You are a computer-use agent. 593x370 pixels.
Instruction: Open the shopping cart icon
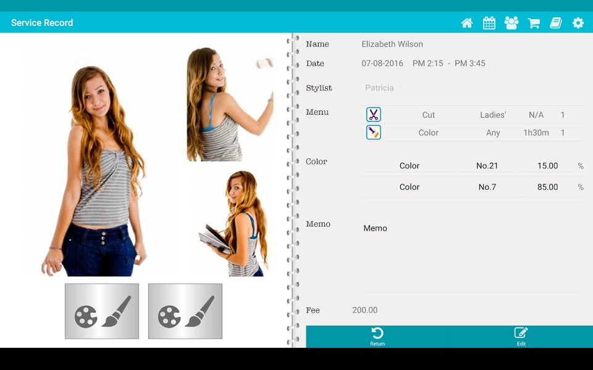click(x=534, y=23)
